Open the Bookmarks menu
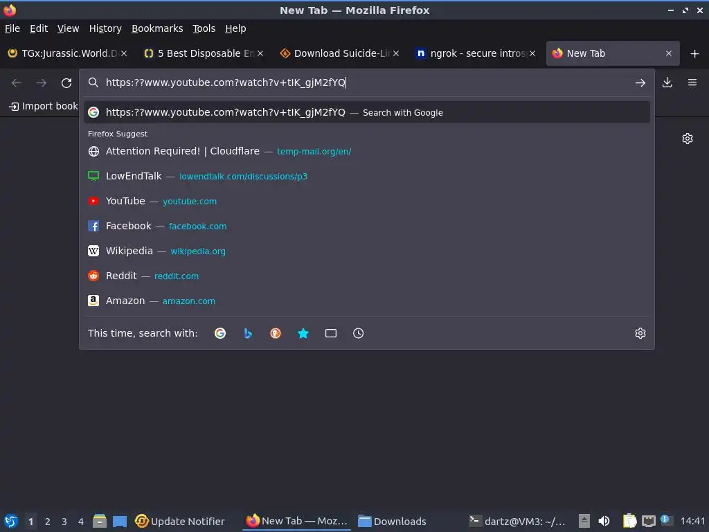This screenshot has width=709, height=532. 157,28
